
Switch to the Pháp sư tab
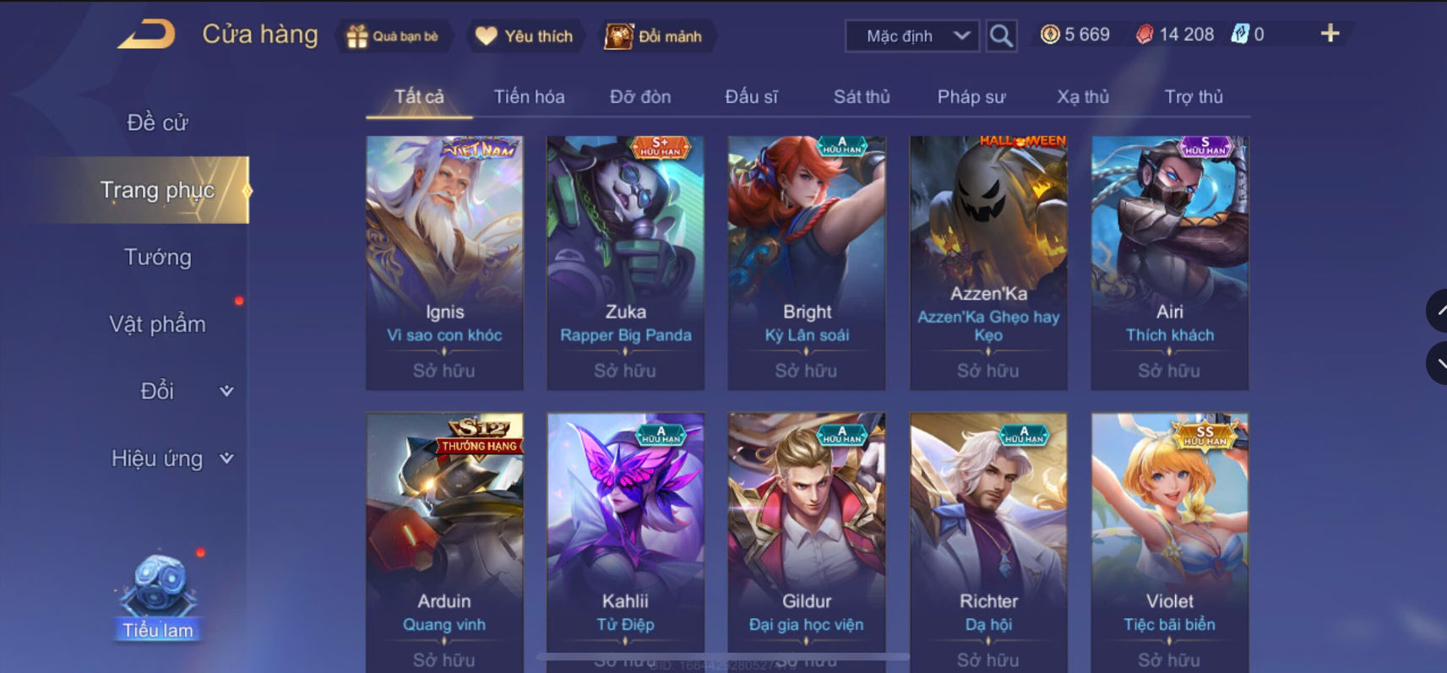(x=971, y=97)
